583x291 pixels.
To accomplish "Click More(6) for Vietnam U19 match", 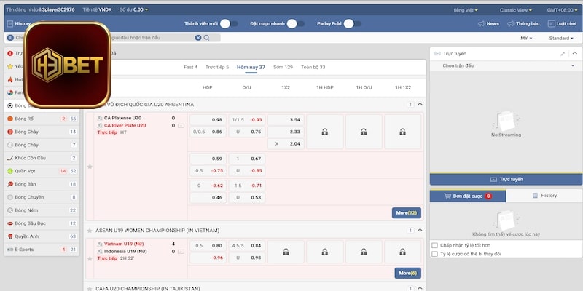I will [x=408, y=274].
